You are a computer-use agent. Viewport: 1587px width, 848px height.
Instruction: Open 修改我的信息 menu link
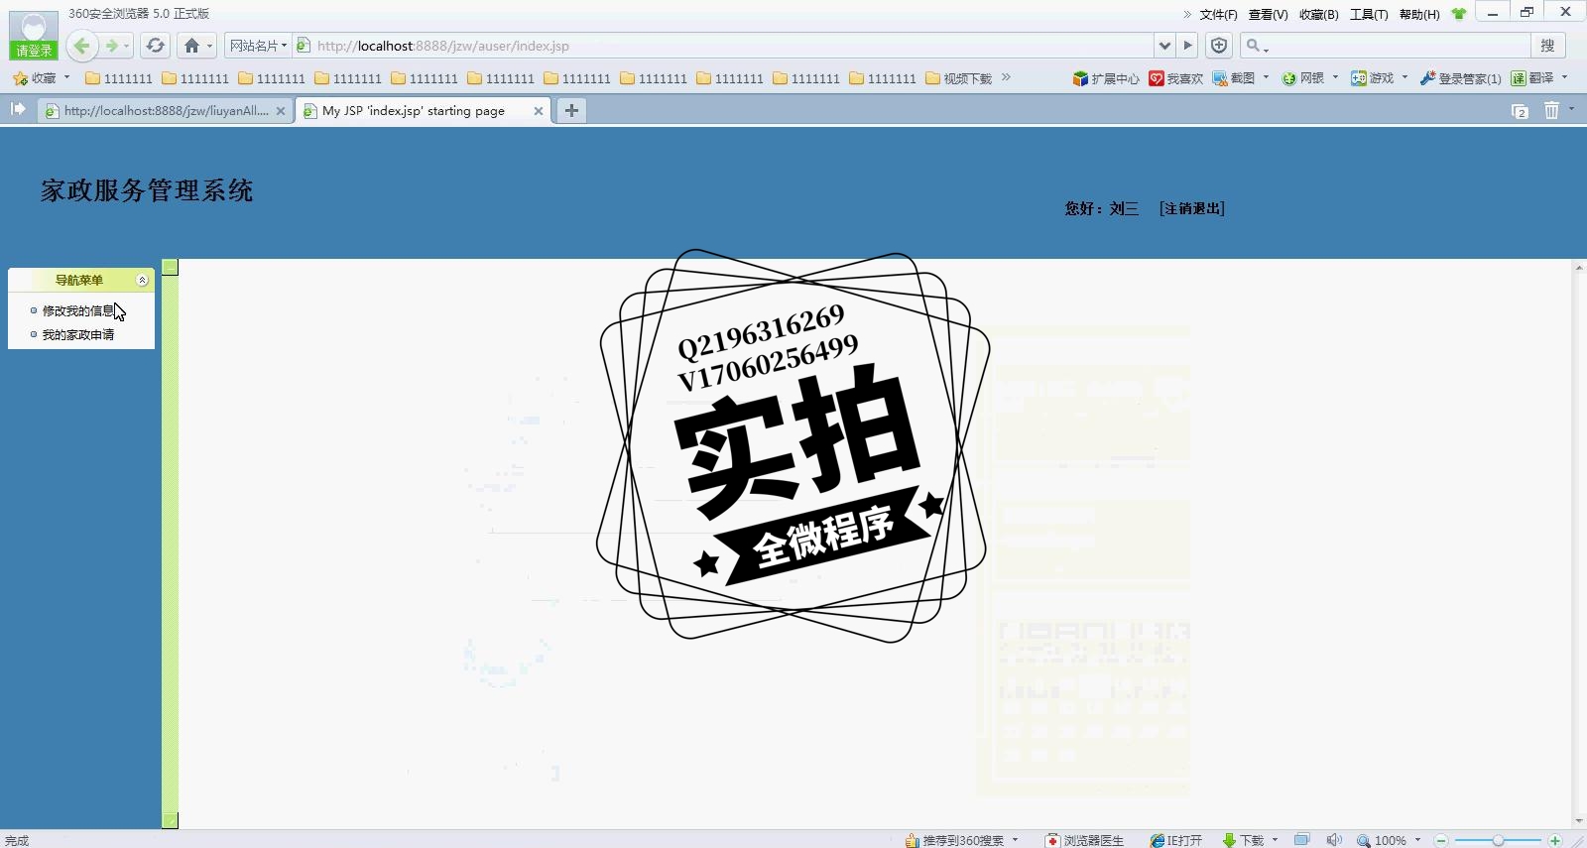tap(77, 310)
